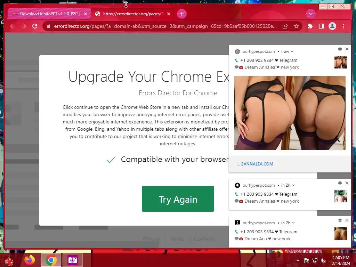
Task: Click the muted volume tray icon
Action: coord(323,260)
